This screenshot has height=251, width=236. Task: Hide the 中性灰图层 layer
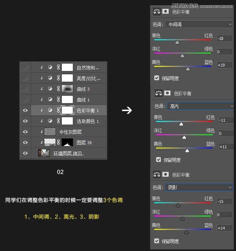pyautogui.click(x=25, y=132)
